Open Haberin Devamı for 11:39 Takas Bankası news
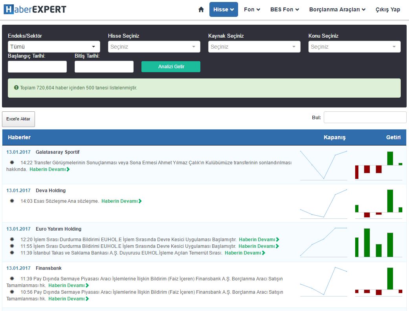This screenshot has height=311, width=409. coord(245,253)
